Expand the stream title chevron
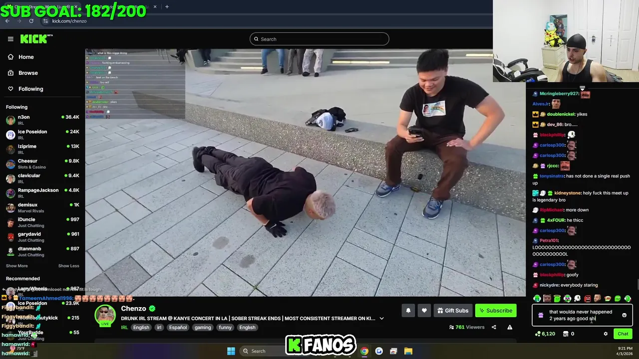639x359 pixels. [381, 318]
